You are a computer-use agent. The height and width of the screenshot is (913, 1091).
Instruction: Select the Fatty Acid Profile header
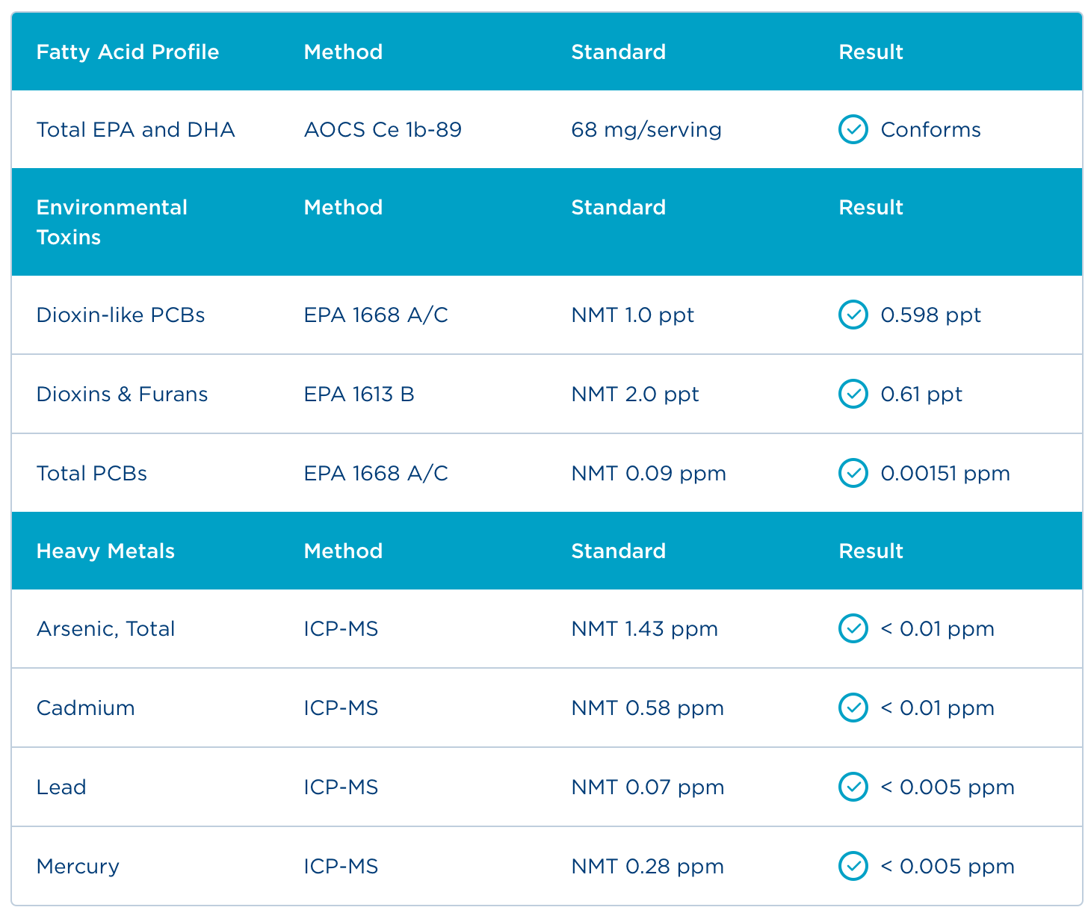(x=128, y=52)
